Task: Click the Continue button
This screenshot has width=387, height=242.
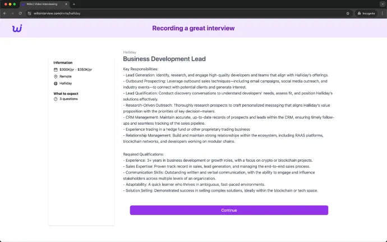Action: tap(229, 210)
